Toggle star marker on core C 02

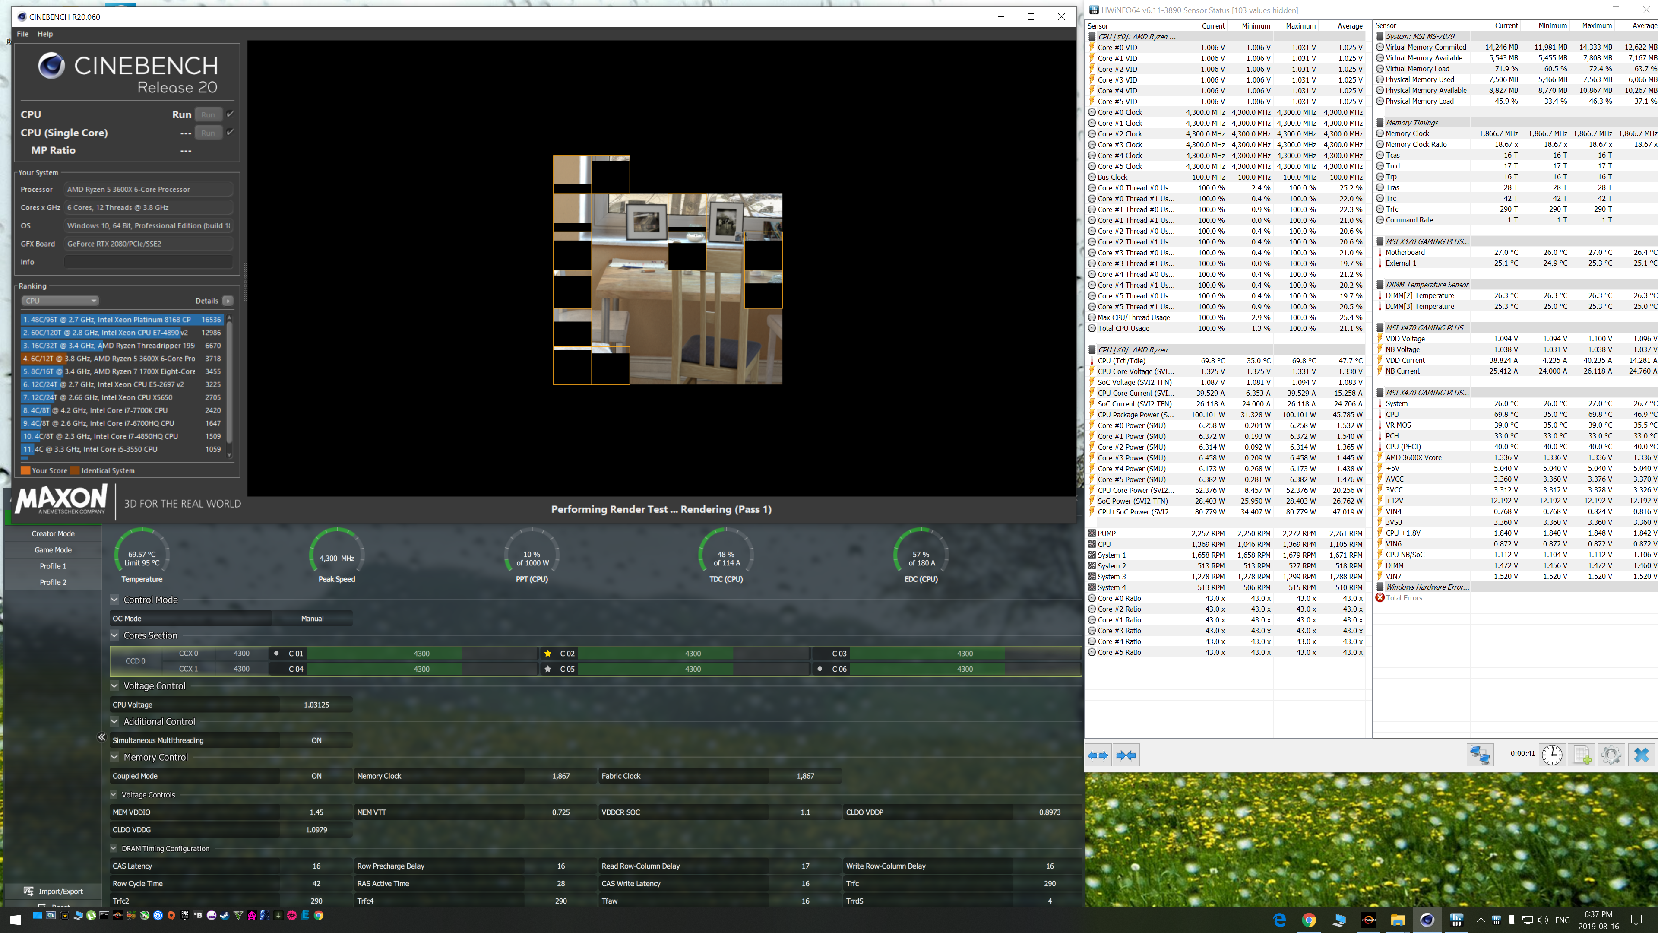coord(548,653)
